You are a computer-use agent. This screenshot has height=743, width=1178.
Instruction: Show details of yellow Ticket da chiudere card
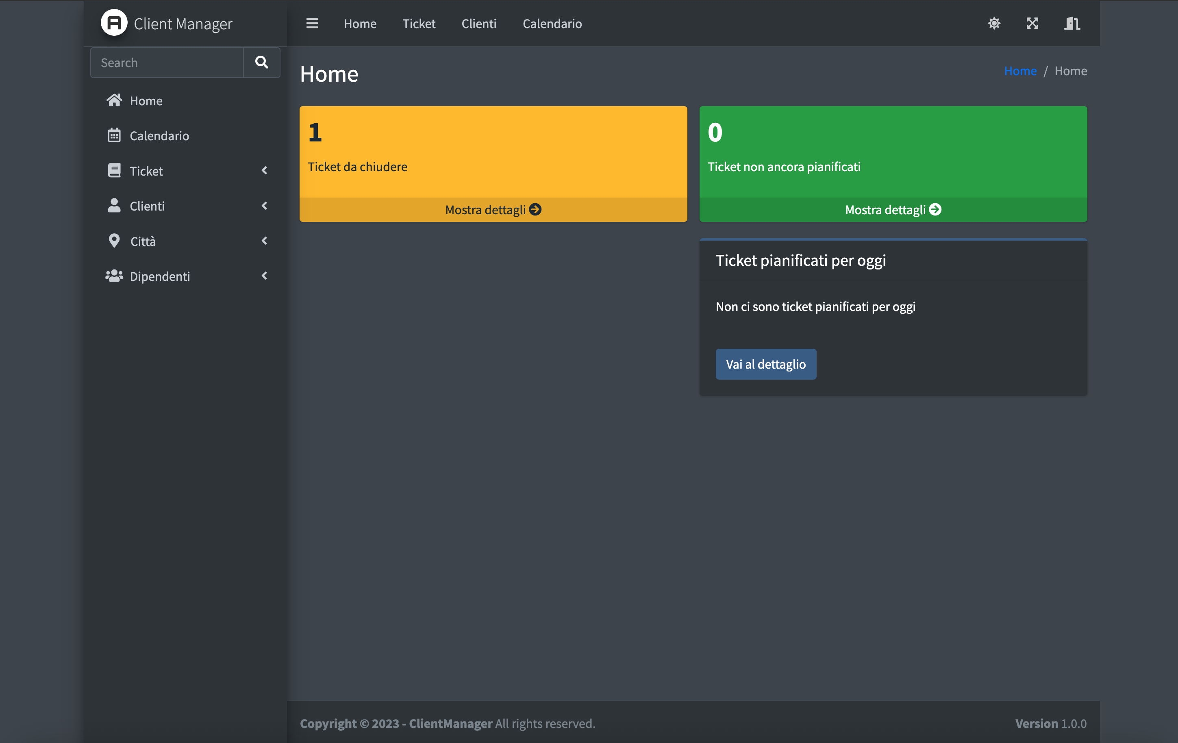click(x=493, y=209)
